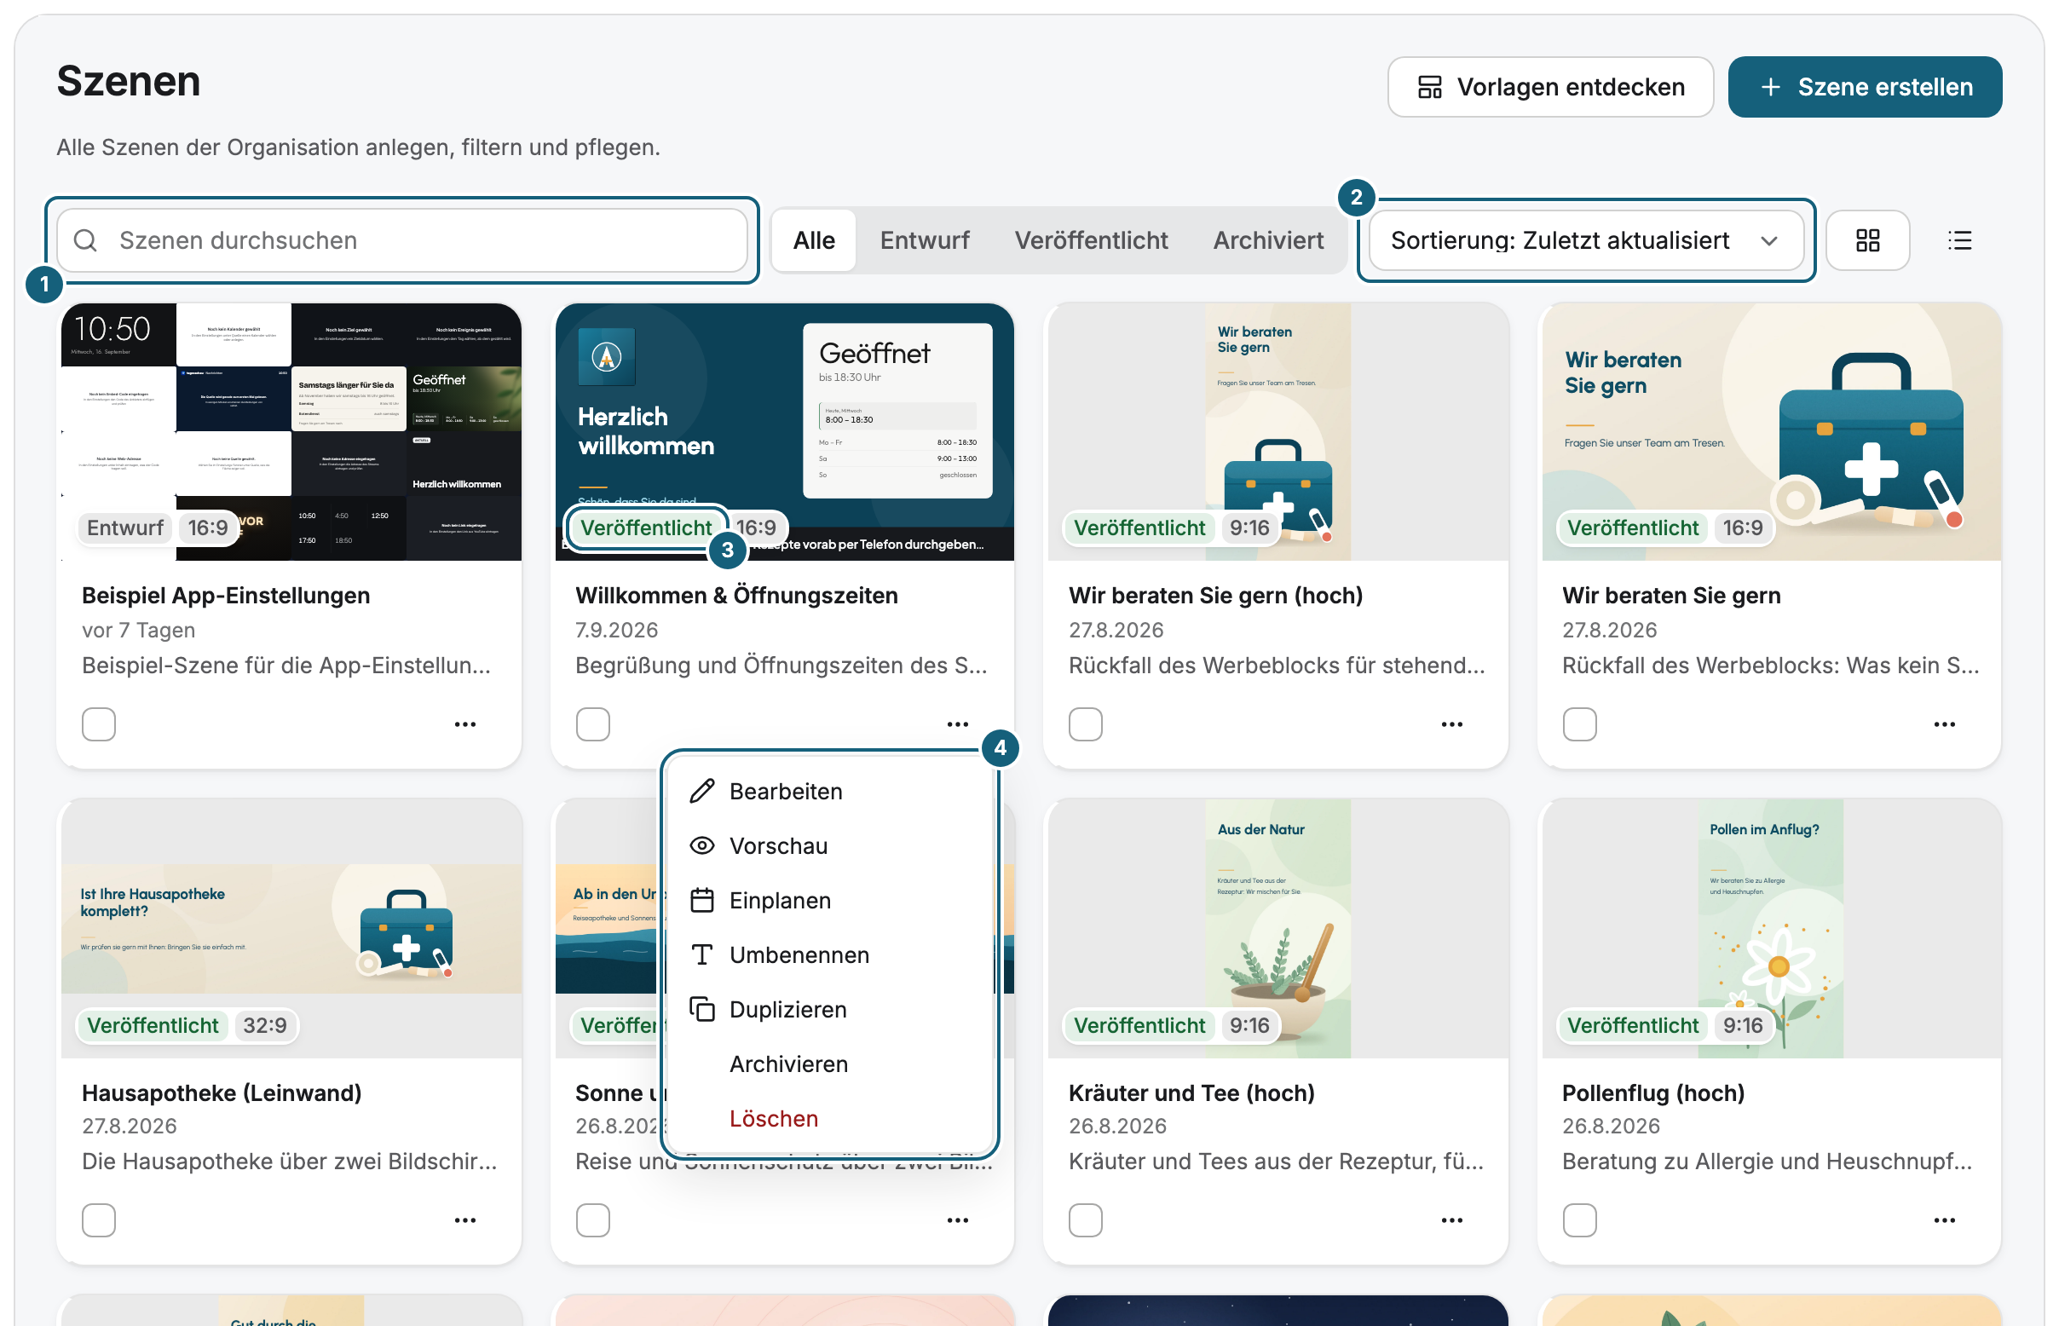Focus the Szenen durchsuchen search field
The image size is (2059, 1326).
click(x=401, y=240)
